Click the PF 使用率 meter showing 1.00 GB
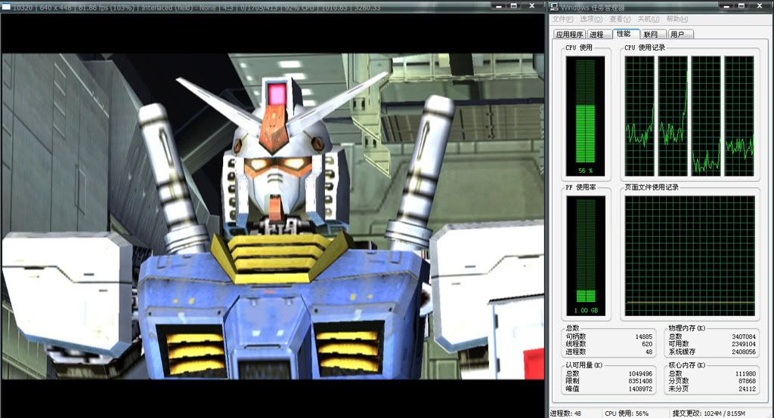The image size is (774, 418). pos(586,256)
